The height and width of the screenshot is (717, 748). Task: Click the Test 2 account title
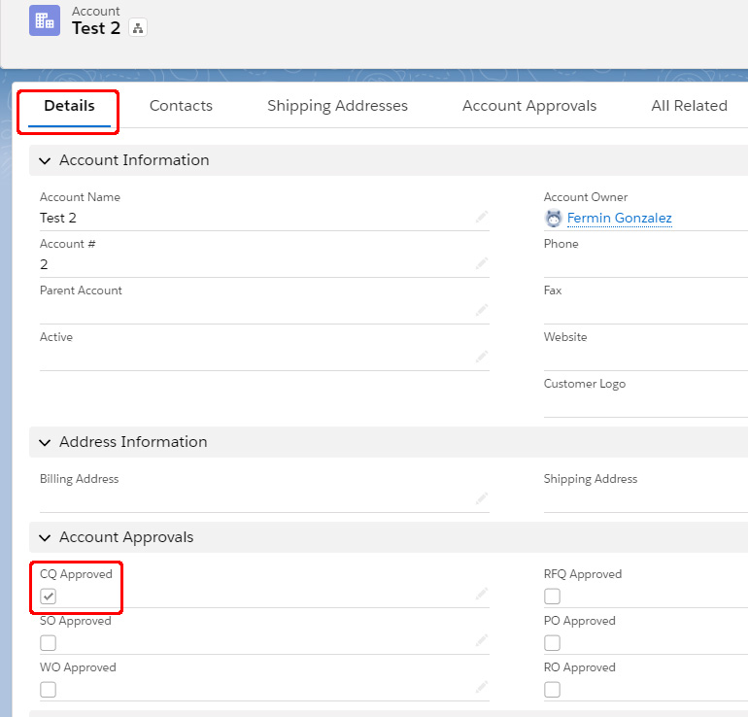click(96, 28)
